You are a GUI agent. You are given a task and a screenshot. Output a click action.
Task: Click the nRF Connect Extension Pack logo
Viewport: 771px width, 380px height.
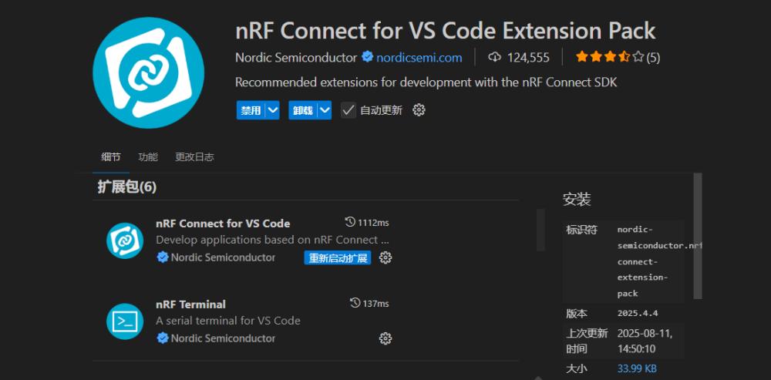148,72
